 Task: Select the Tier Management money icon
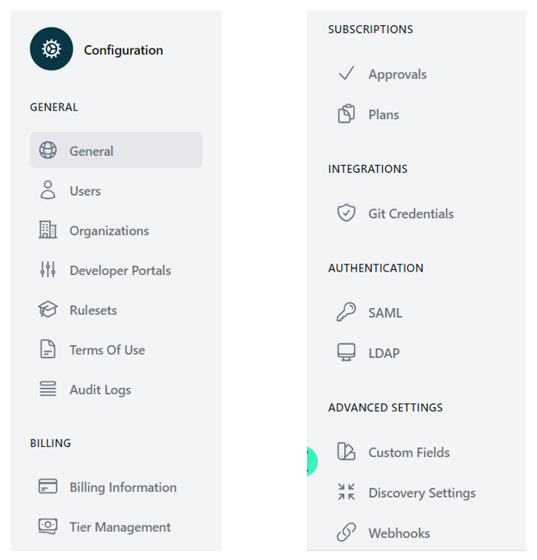pyautogui.click(x=48, y=527)
